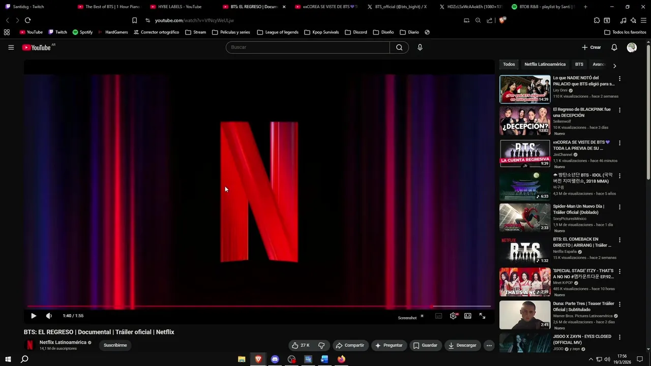Play the video
Image resolution: width=651 pixels, height=366 pixels.
coord(34,316)
